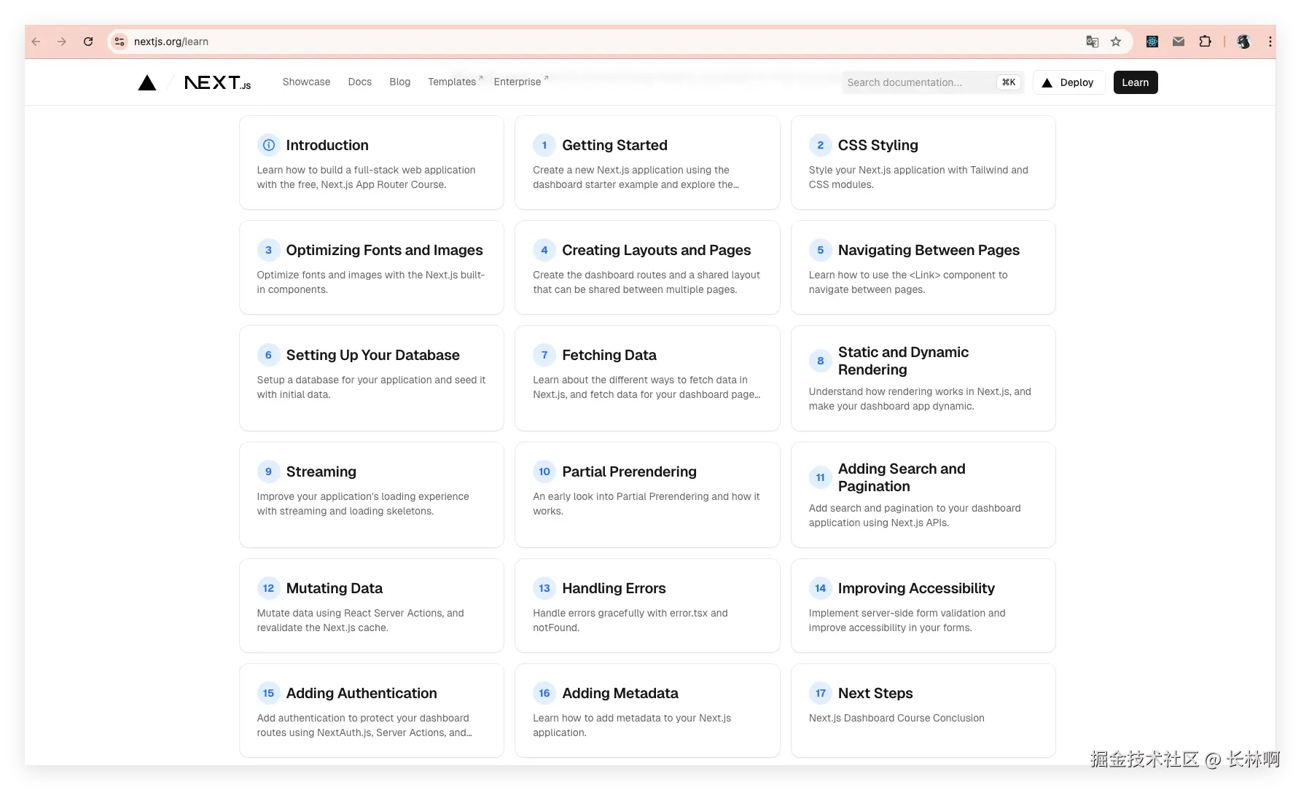This screenshot has height=790, width=1301.
Task: Click chapter 1 badge for Getting Started
Action: pyautogui.click(x=544, y=145)
